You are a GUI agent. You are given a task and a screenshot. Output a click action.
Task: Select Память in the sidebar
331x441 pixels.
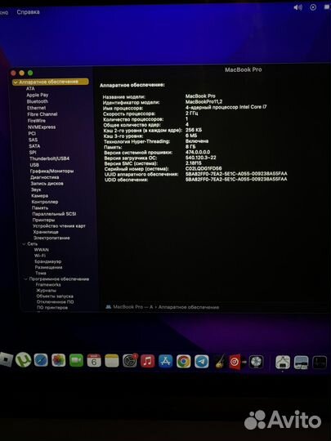pyautogui.click(x=40, y=208)
